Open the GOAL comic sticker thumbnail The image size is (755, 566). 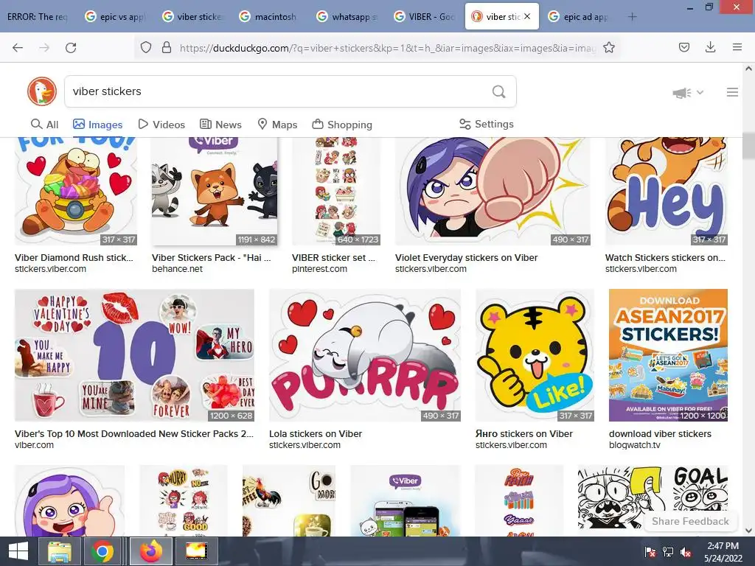click(653, 500)
